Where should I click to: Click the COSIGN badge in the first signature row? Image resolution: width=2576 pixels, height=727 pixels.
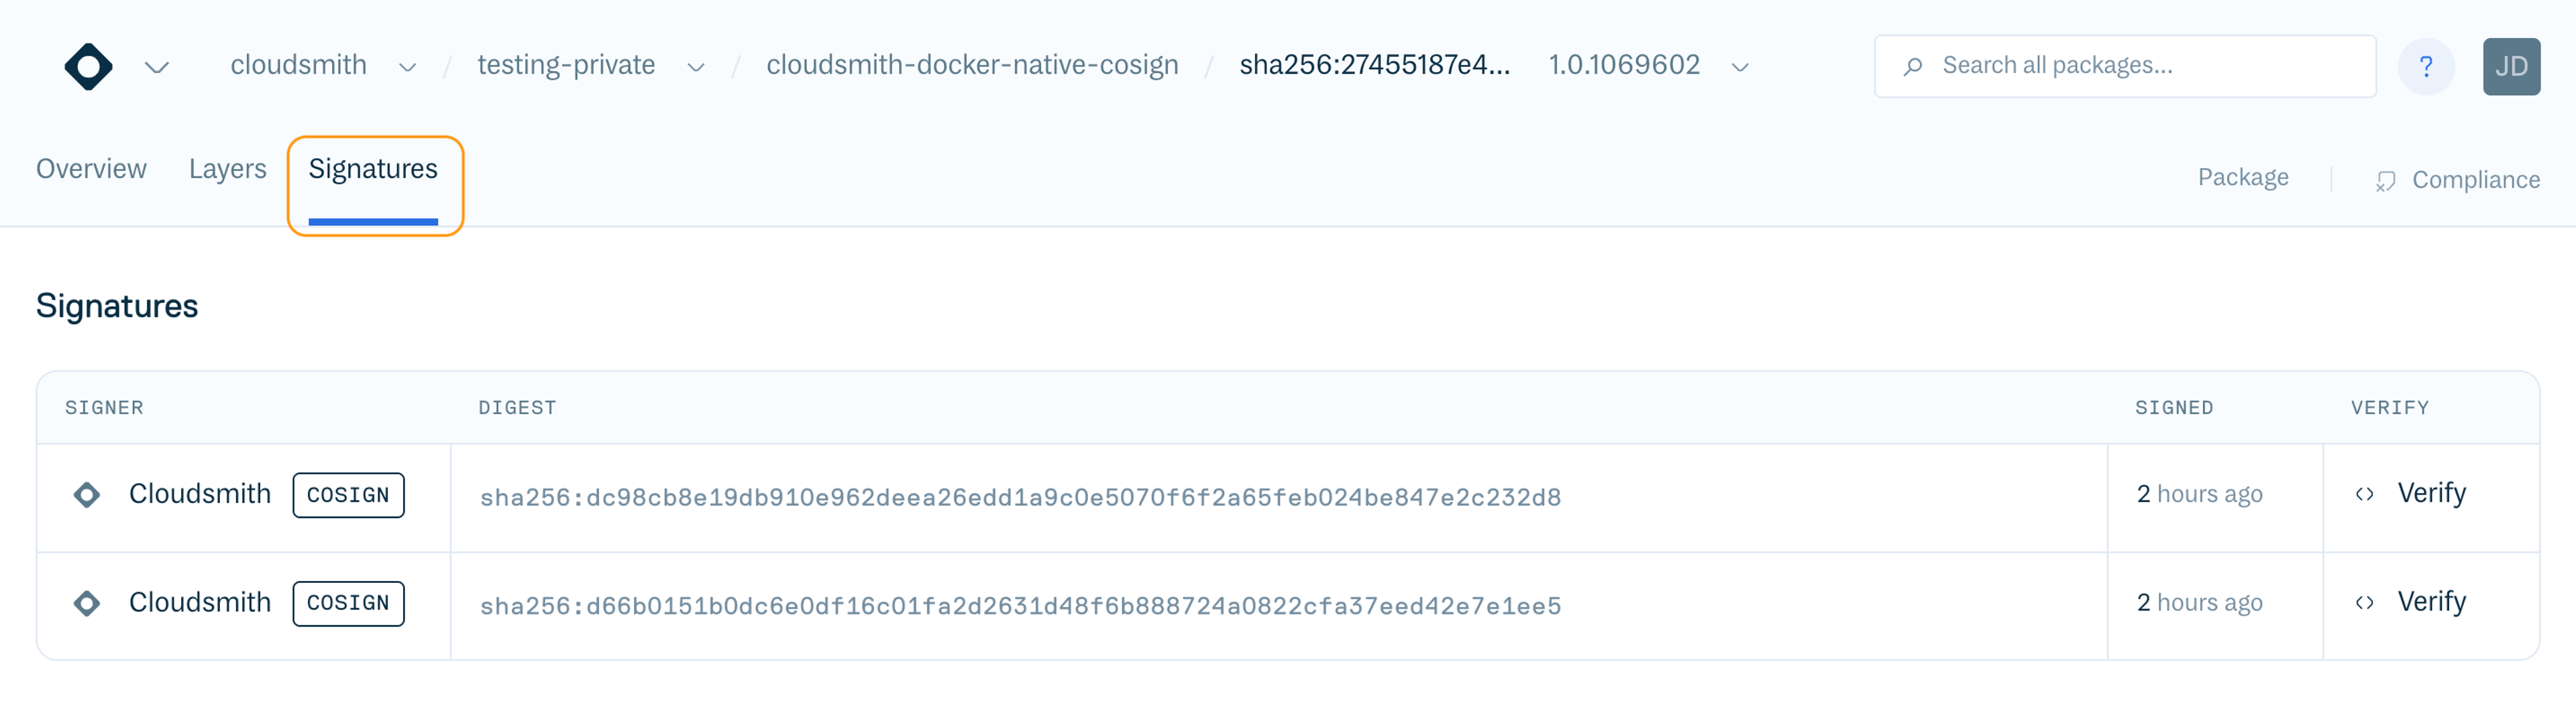[x=348, y=494]
